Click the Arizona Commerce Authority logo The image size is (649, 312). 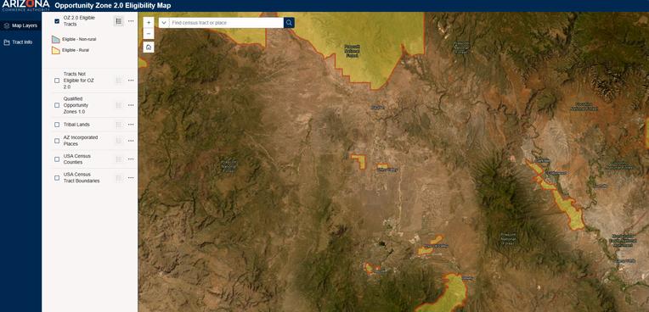click(x=25, y=5)
